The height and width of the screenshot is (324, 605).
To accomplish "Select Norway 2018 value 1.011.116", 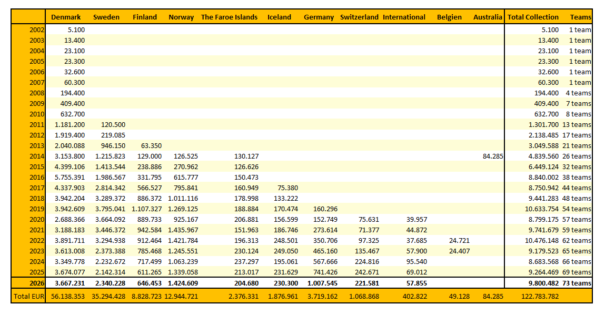I will pos(183,199).
